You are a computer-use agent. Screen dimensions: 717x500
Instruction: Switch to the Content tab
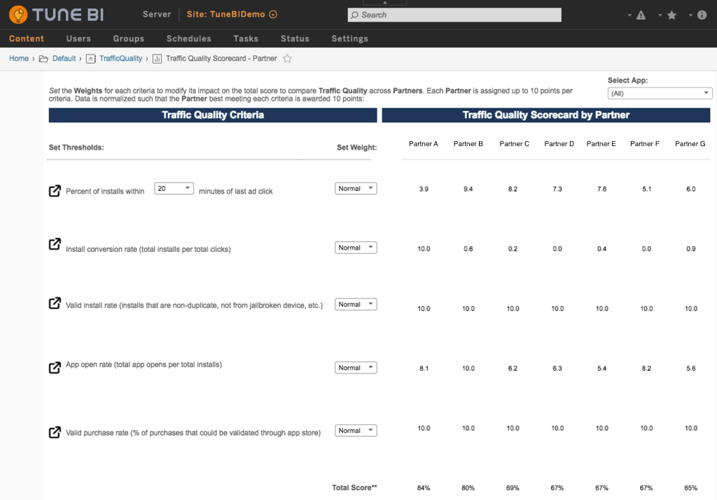27,39
